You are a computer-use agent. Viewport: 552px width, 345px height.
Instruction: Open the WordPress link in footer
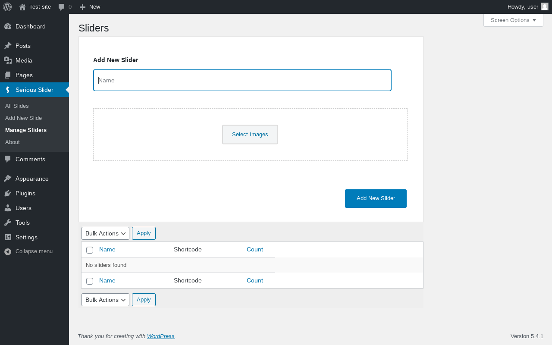coord(161,336)
